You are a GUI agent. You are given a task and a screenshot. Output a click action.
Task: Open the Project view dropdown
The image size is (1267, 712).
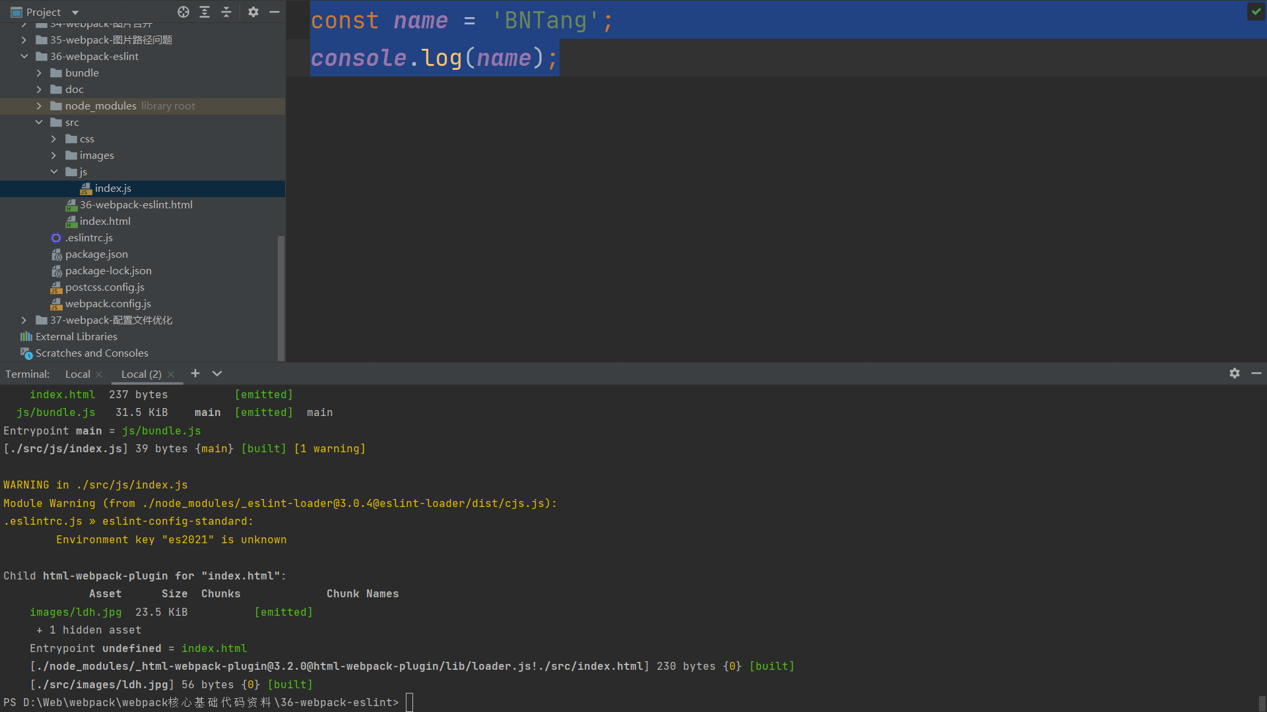75,13
